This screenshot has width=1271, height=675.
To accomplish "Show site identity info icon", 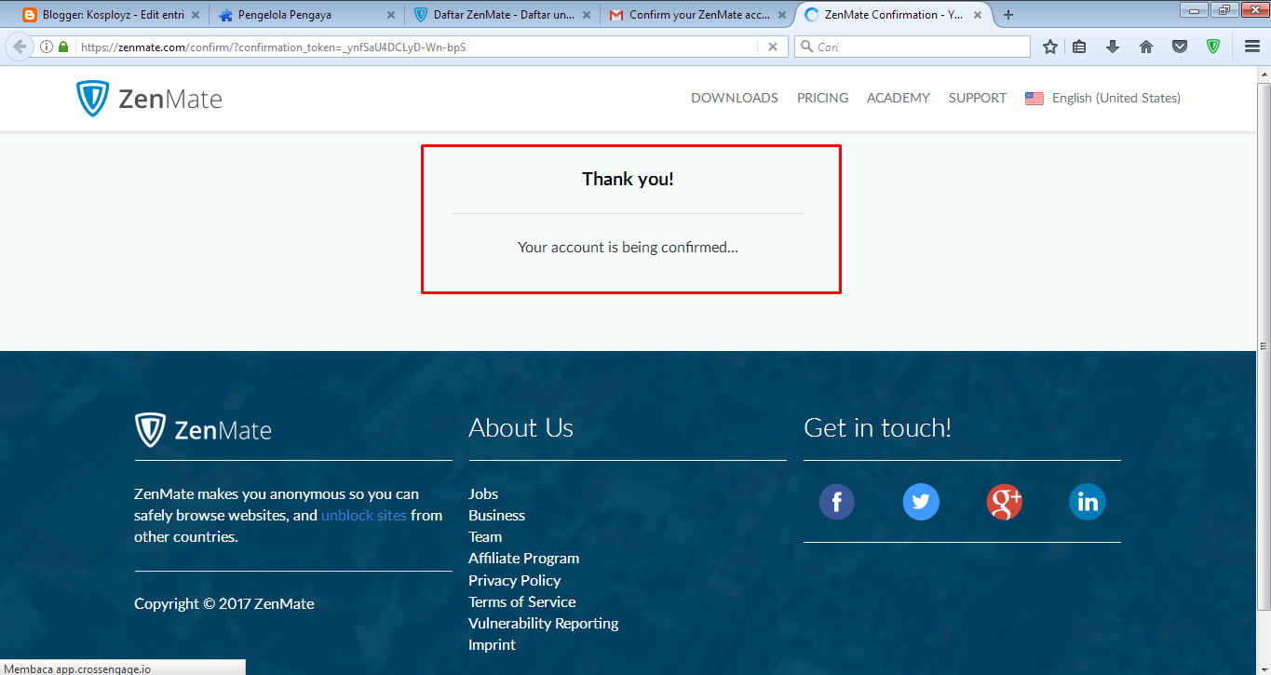I will (47, 47).
